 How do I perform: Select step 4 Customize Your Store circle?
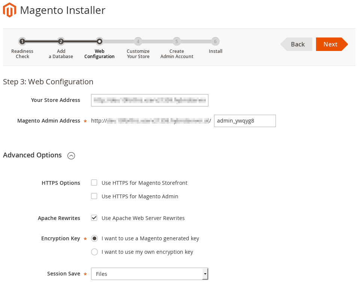[138, 42]
